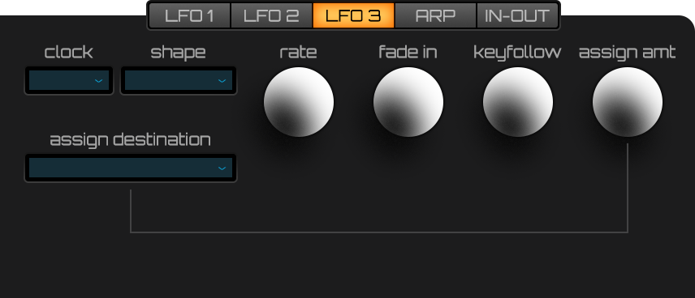Screen dimensions: 695x298
Task: Go to the ARP tab
Action: [435, 15]
